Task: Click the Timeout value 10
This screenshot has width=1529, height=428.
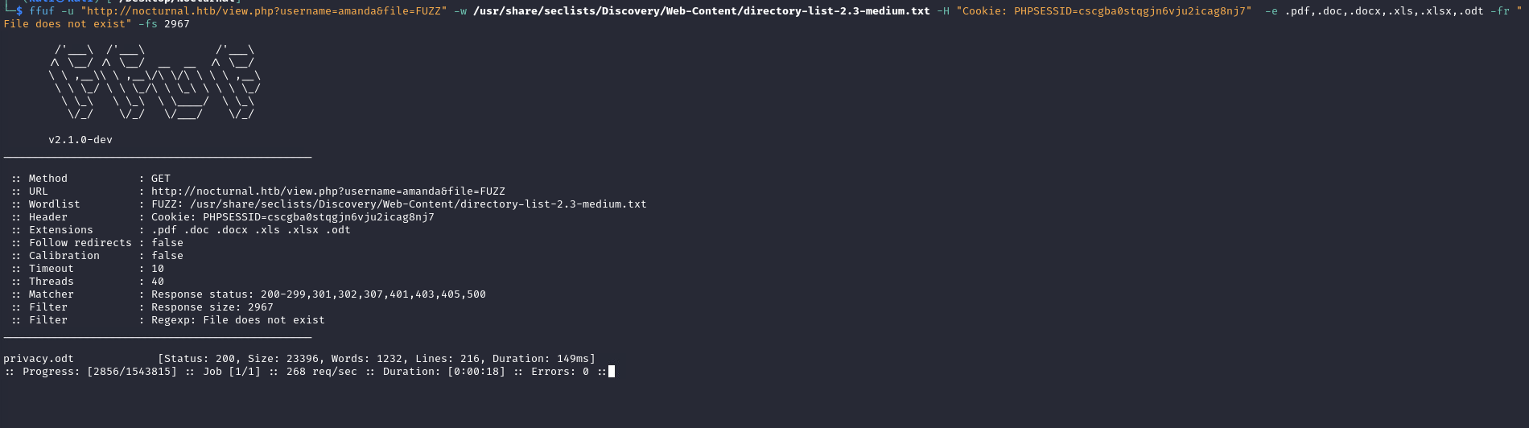Action: [158, 269]
